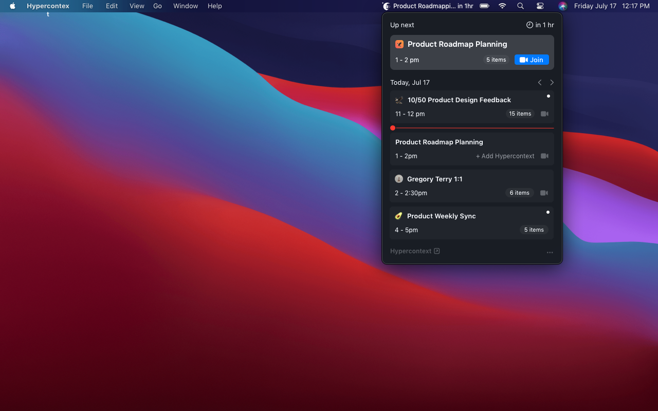Open the Gregory Terry 1:1 meeting

[x=472, y=186]
